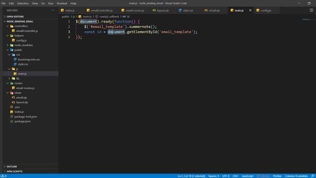Image resolution: width=316 pixels, height=178 pixels.
Task: Open emailController.js in explorer tree
Action: (27, 31)
